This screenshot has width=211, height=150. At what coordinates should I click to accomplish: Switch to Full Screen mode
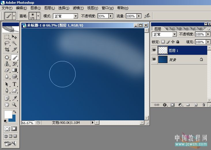click(15, 136)
